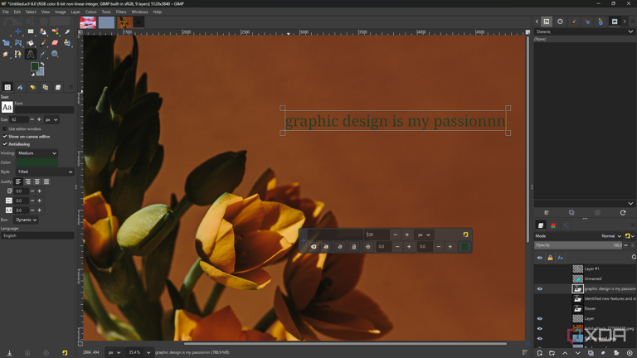Hide the graphic design text layer

coord(539,289)
